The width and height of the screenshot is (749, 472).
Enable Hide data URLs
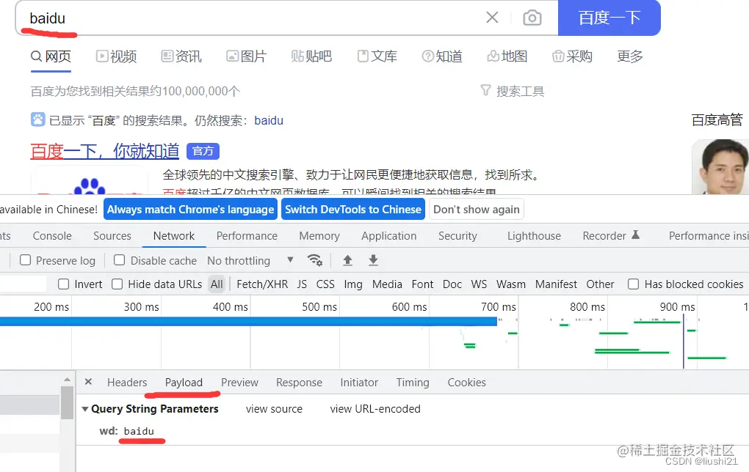coord(117,284)
